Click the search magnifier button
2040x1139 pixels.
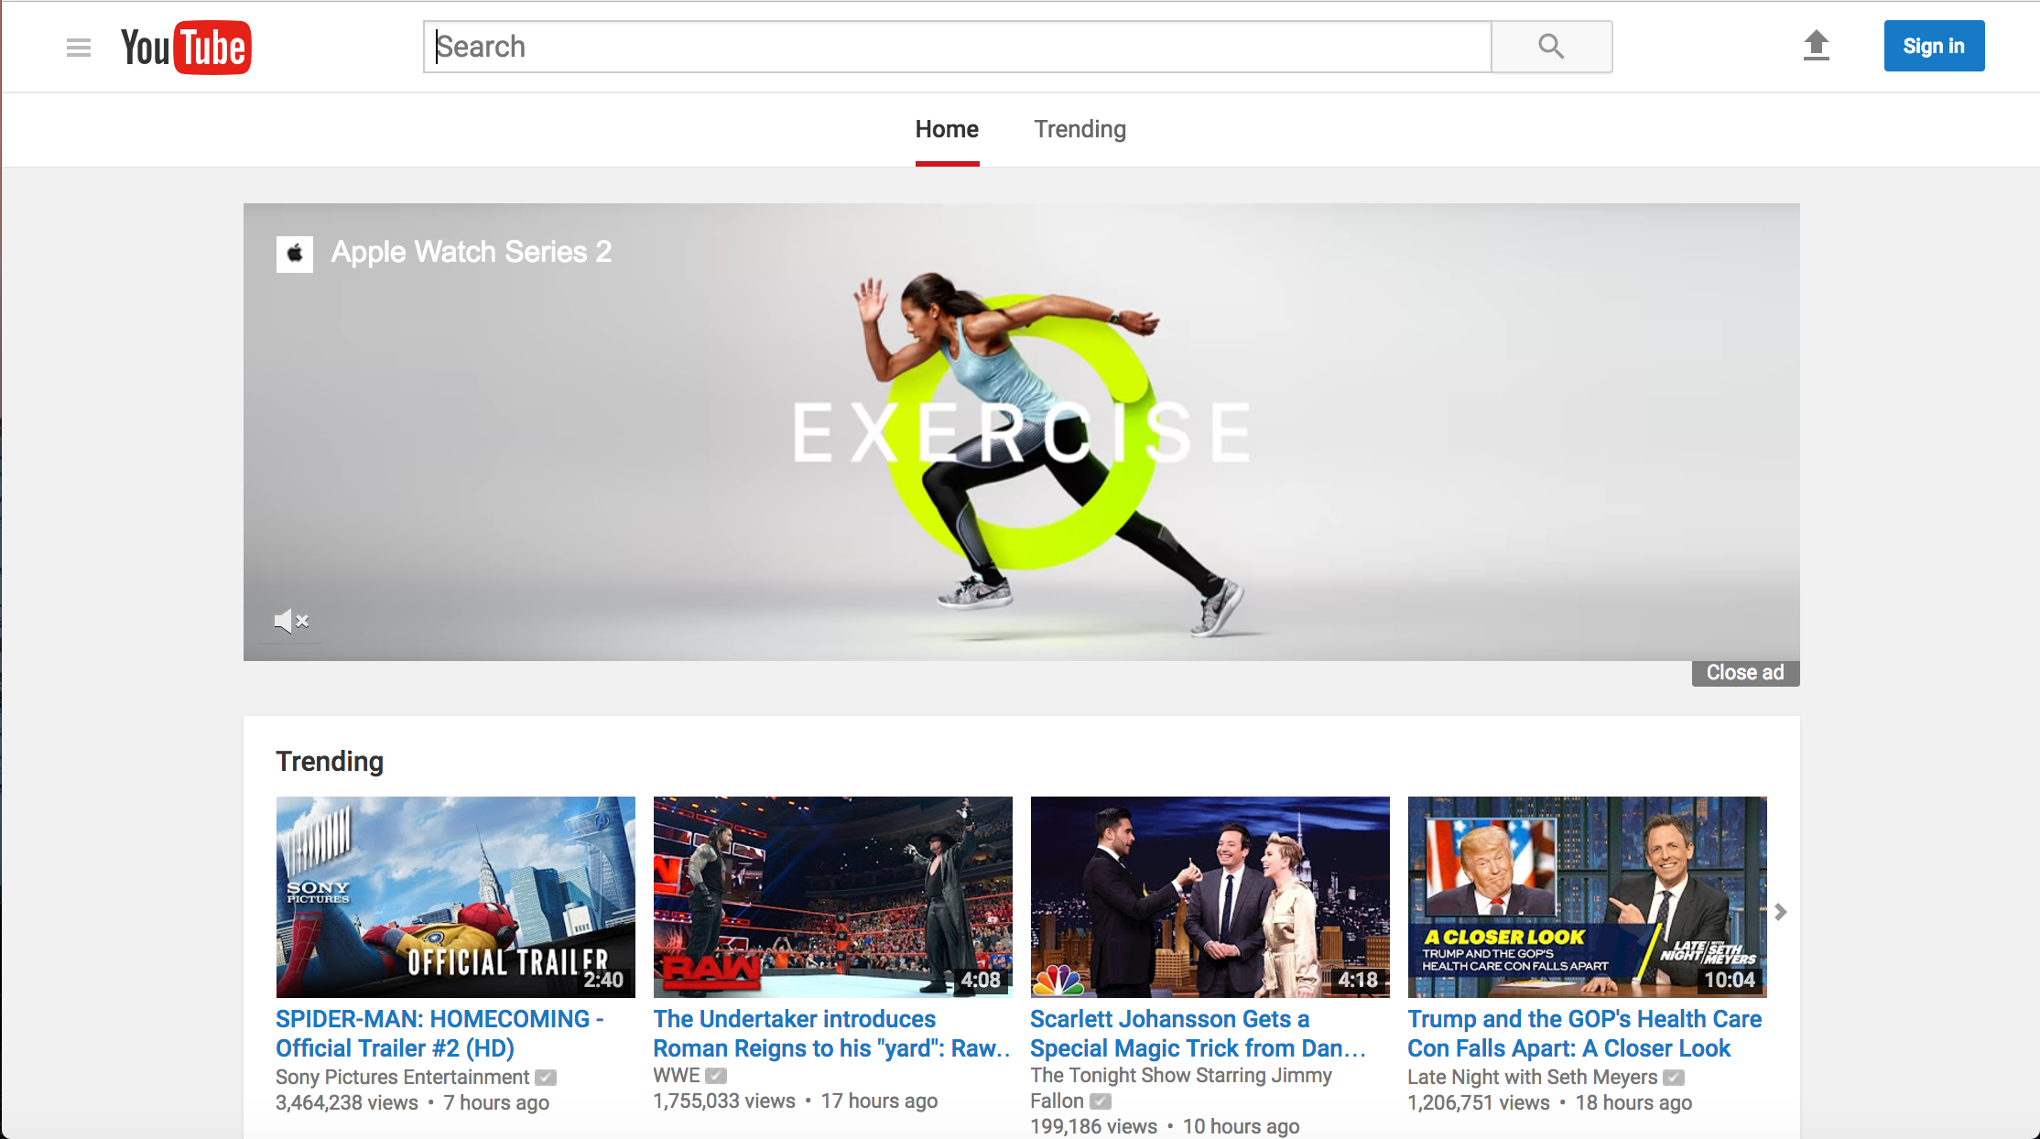(1551, 47)
